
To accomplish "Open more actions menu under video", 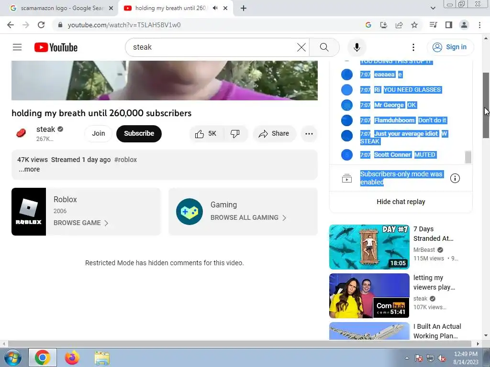I will pos(309,134).
